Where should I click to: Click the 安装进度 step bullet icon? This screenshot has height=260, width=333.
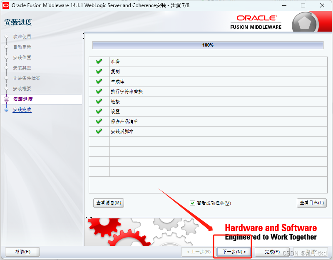pyautogui.click(x=7, y=99)
